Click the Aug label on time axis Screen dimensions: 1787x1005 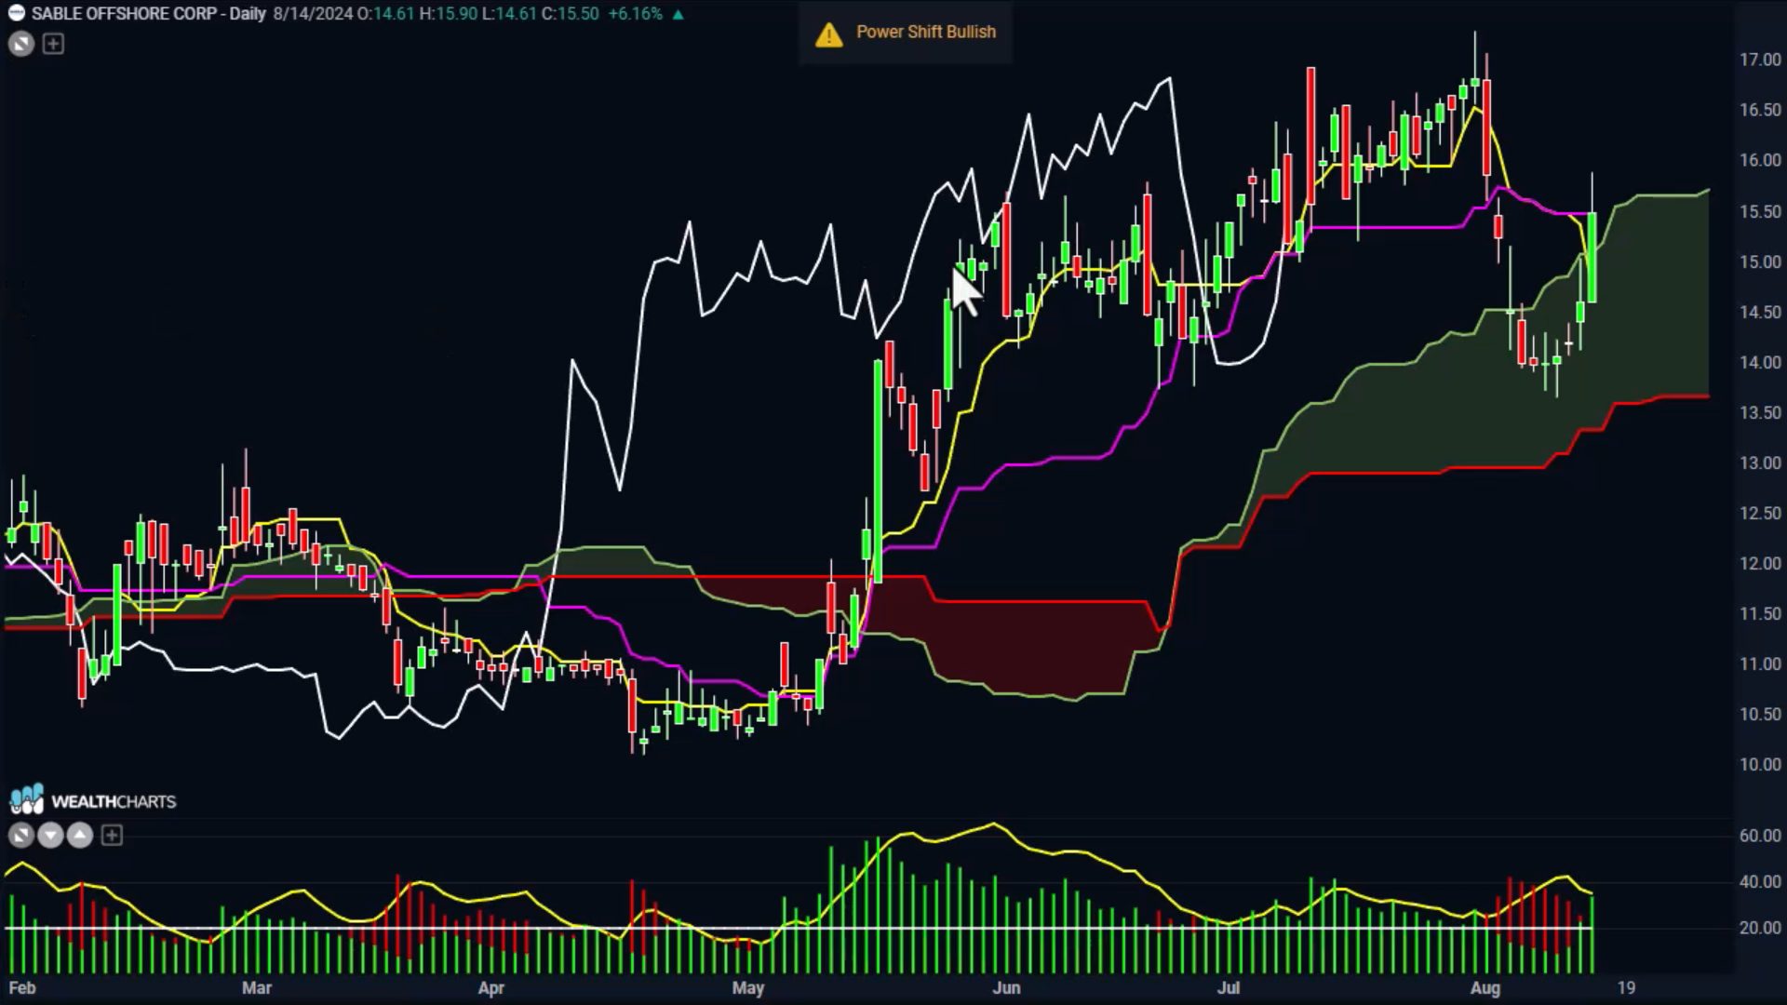(1485, 988)
